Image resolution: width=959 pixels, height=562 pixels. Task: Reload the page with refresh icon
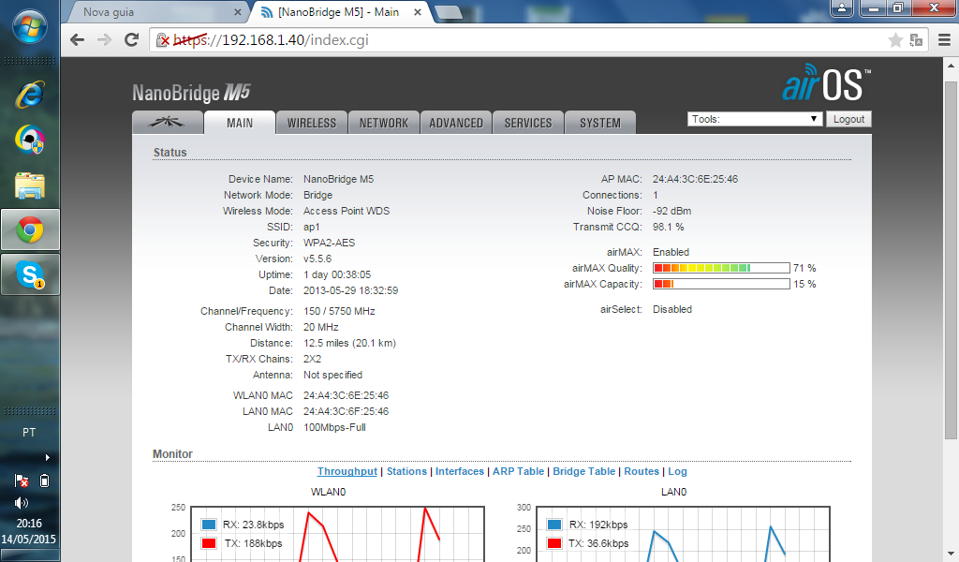131,40
